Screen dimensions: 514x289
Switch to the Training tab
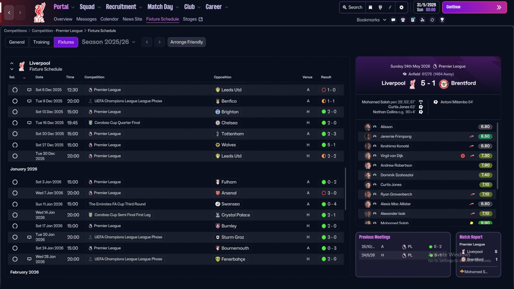[41, 42]
